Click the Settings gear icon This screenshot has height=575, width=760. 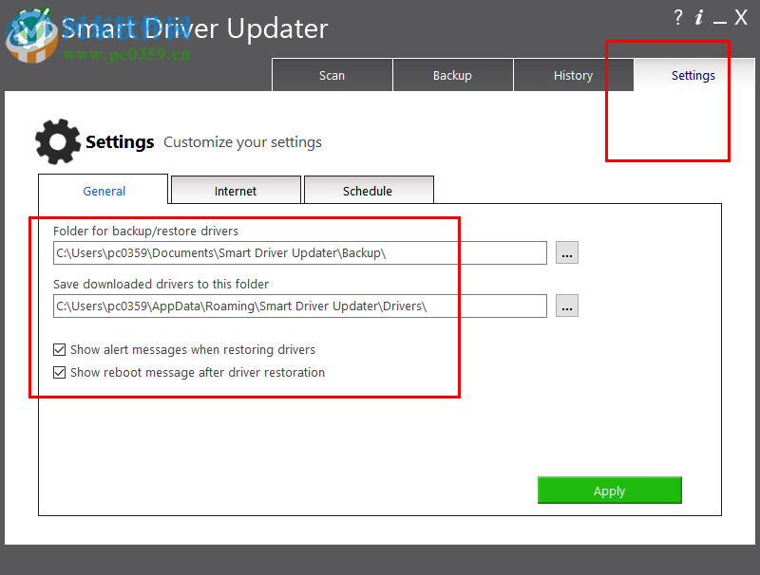coord(57,140)
